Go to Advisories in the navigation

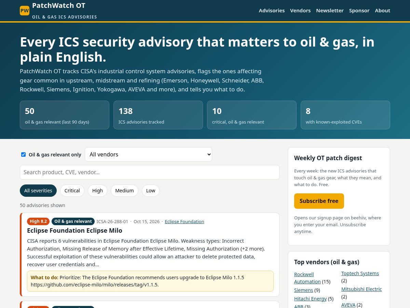coord(272,11)
